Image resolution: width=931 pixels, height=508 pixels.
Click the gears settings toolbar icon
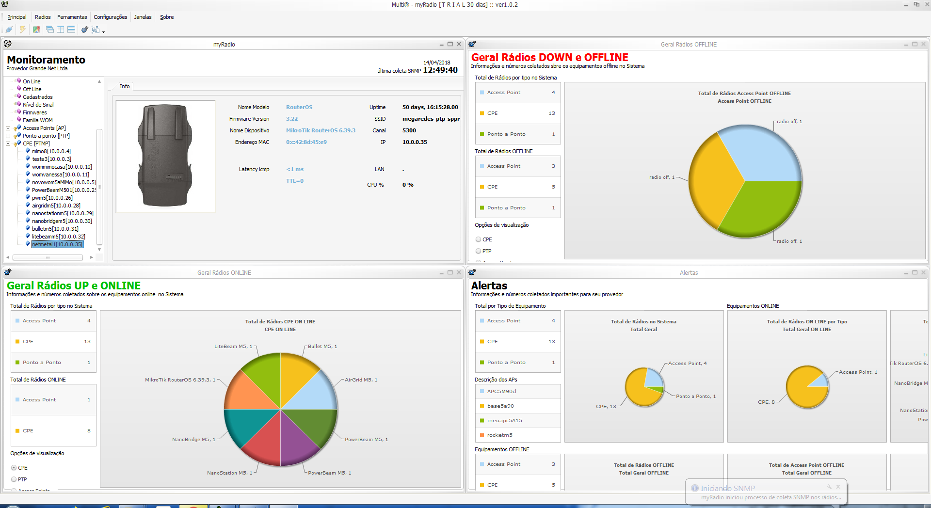tap(84, 30)
